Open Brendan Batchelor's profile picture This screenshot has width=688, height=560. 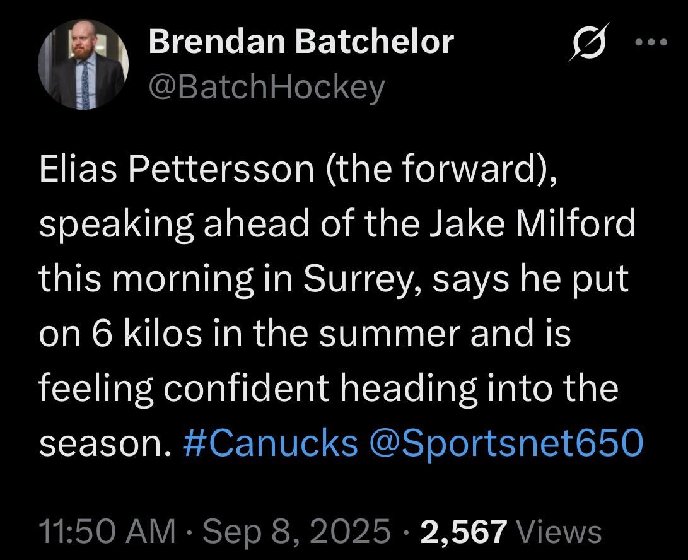[x=83, y=64]
